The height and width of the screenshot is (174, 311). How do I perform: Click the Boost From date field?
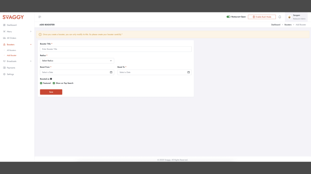click(77, 72)
